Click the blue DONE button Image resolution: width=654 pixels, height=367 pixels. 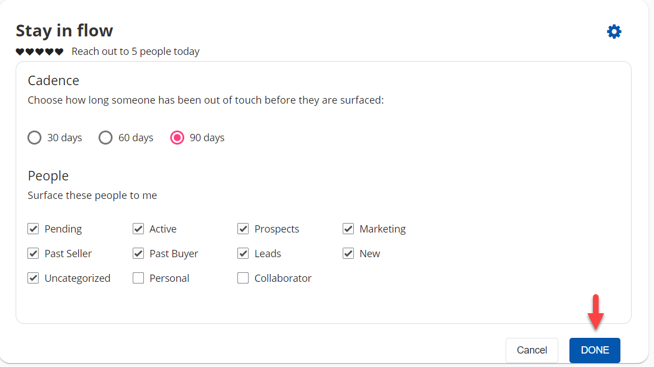[x=595, y=350]
